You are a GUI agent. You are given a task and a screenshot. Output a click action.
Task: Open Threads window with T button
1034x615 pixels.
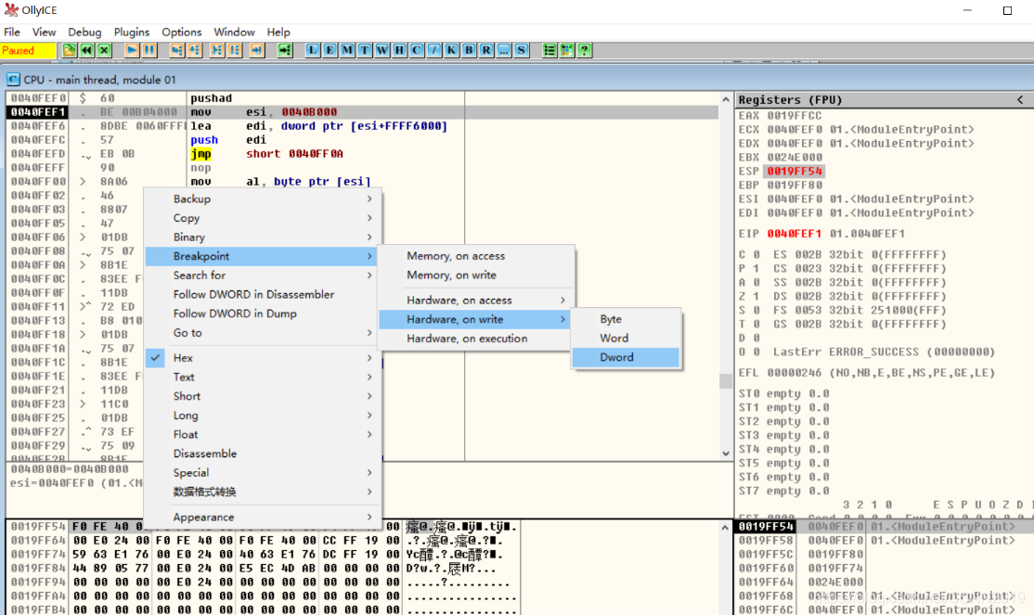pos(365,50)
